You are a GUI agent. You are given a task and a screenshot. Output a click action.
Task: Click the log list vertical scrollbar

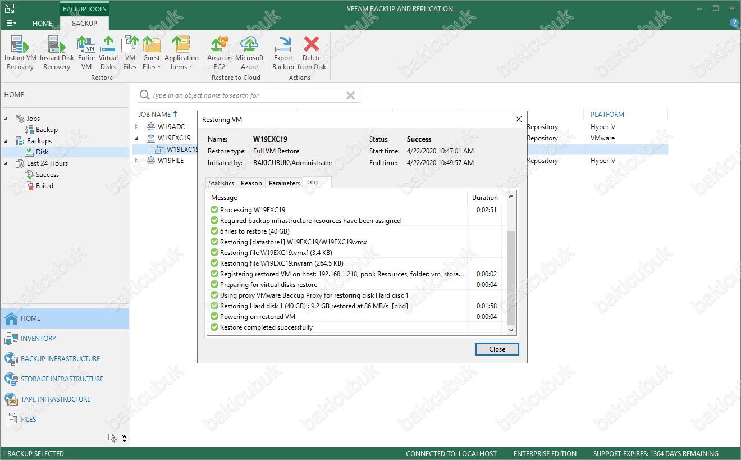[x=511, y=277]
